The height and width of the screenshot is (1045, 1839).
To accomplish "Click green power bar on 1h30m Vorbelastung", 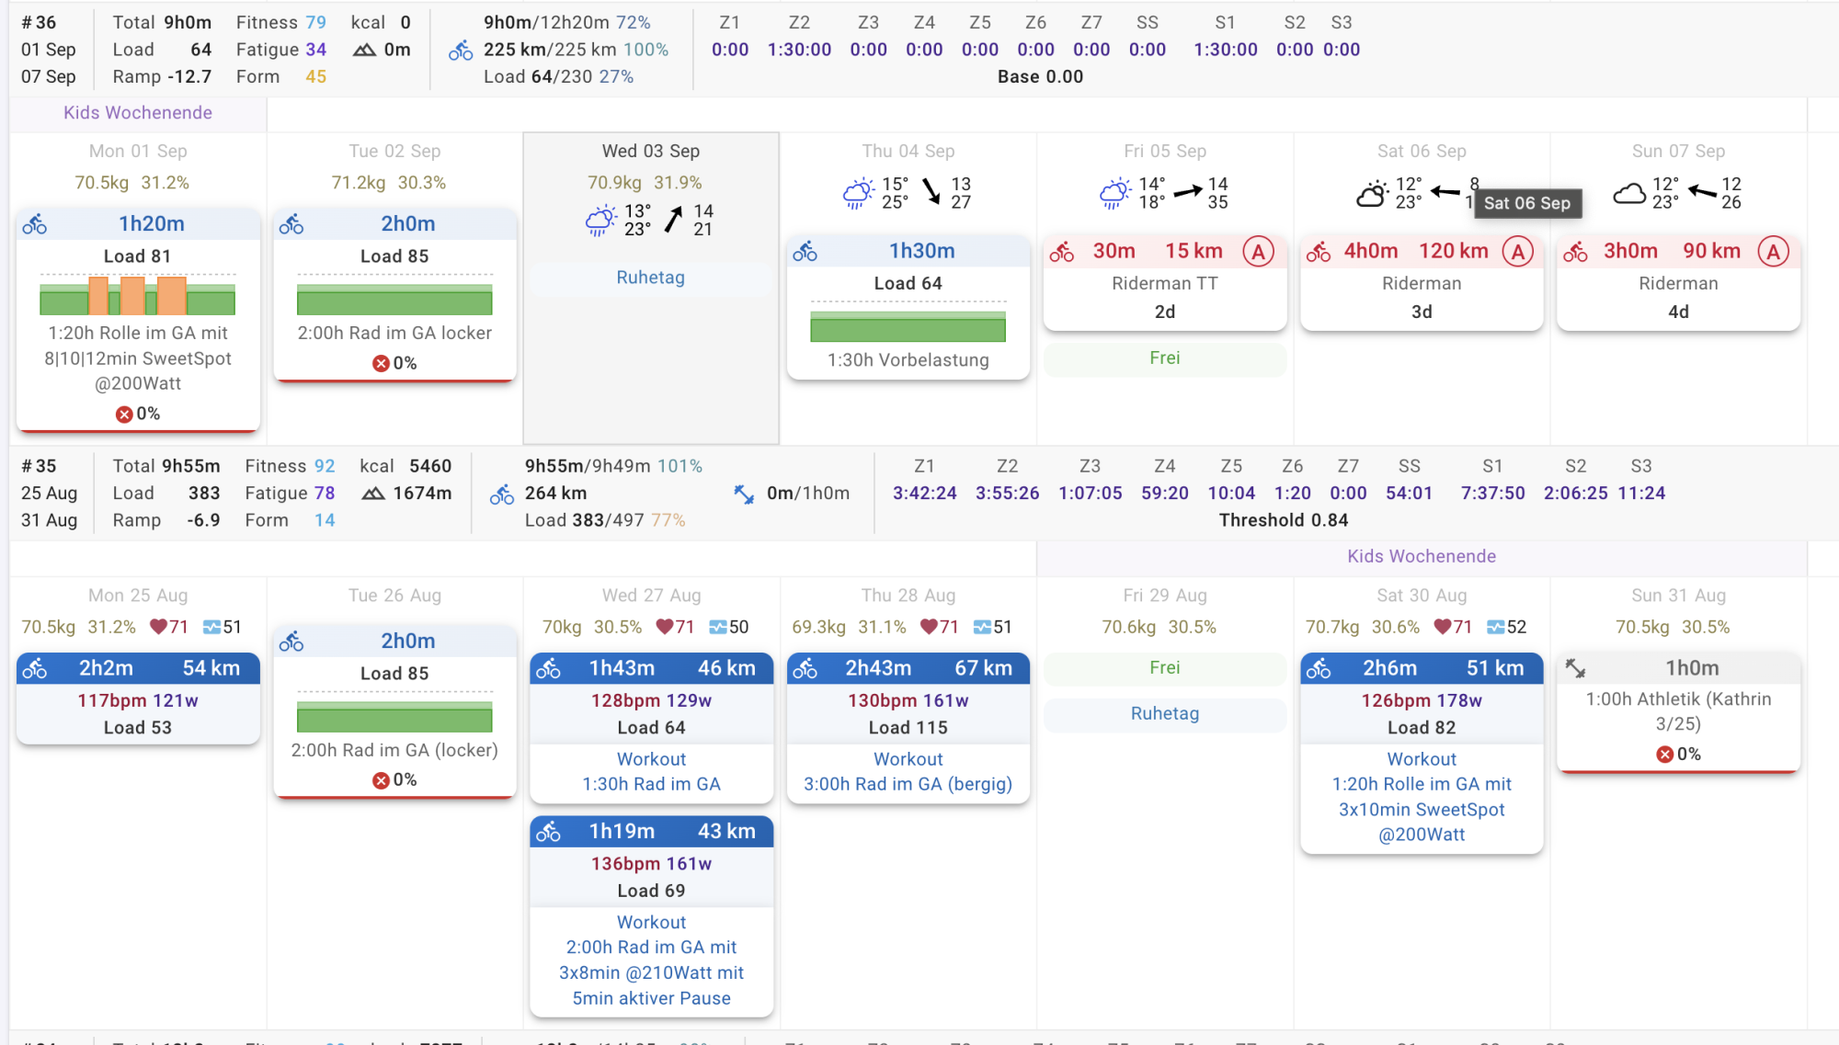I will coord(908,326).
